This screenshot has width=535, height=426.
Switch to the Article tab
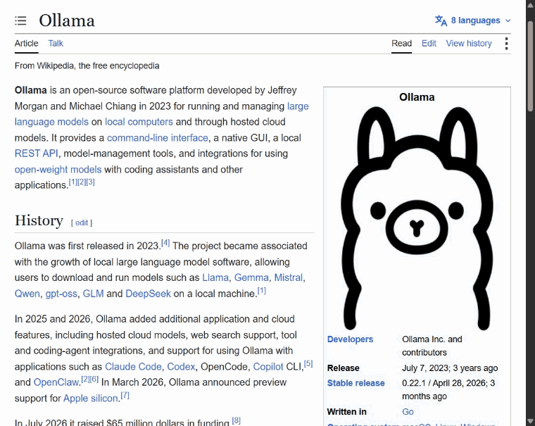tap(26, 44)
